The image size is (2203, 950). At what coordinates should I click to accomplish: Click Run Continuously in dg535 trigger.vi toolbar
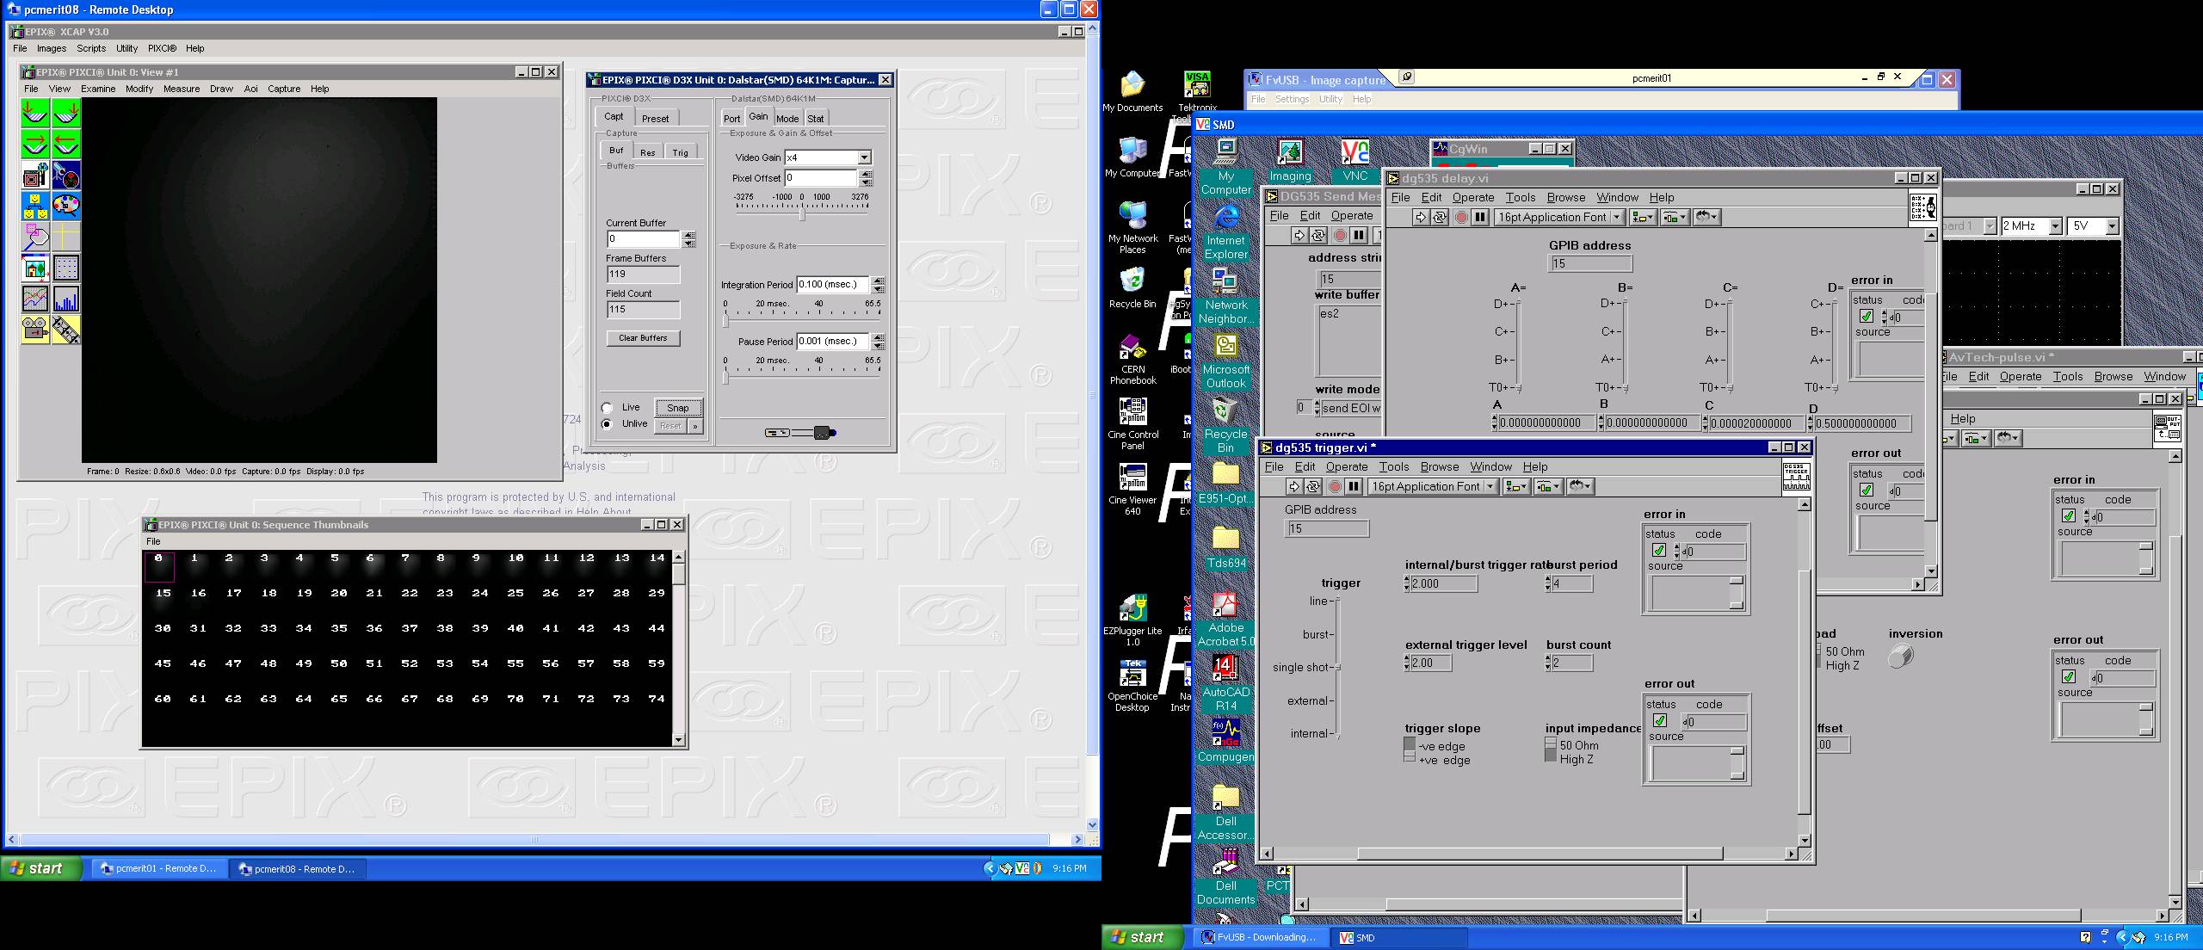1312,487
